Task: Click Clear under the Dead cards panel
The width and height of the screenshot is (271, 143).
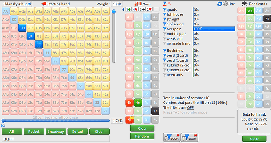Action: (x=254, y=139)
